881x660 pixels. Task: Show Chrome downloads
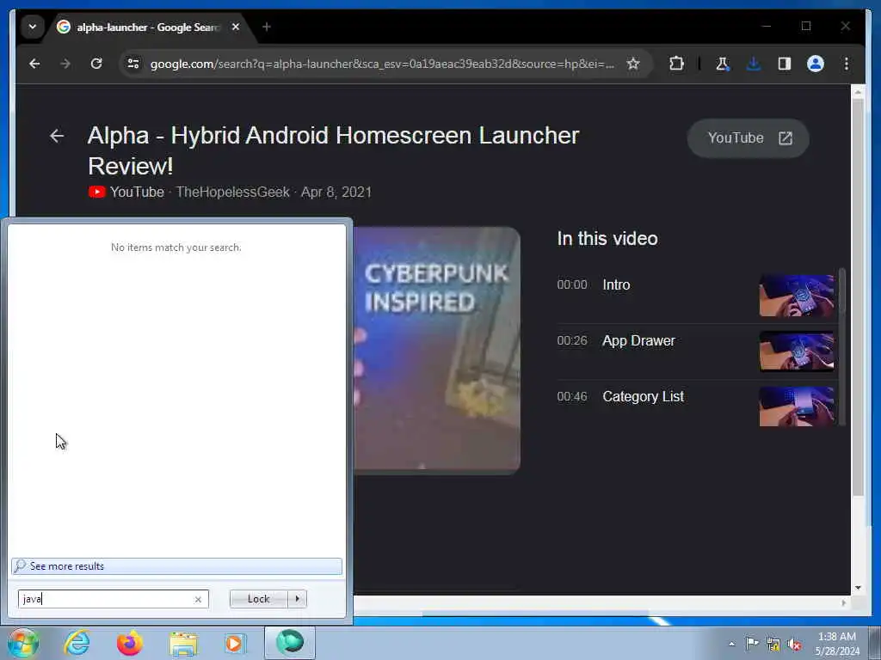754,64
